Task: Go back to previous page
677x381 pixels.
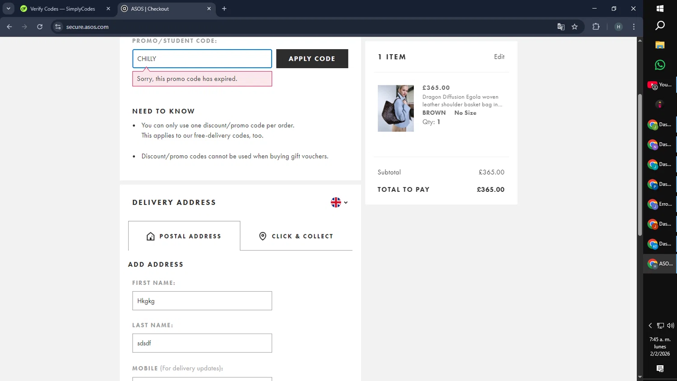Action: tap(9, 27)
